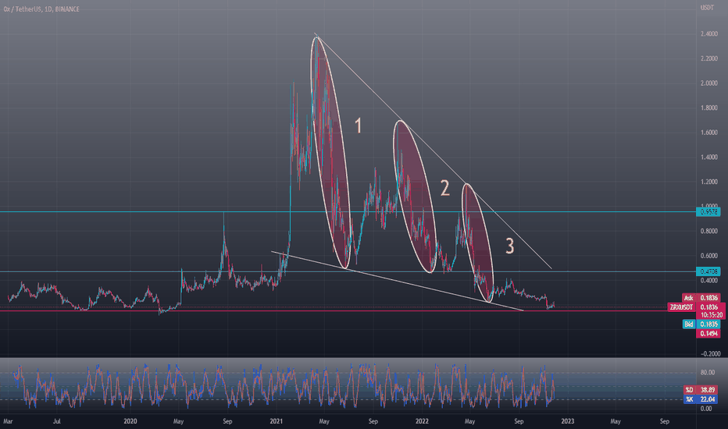Click the Ask price label

click(701, 298)
